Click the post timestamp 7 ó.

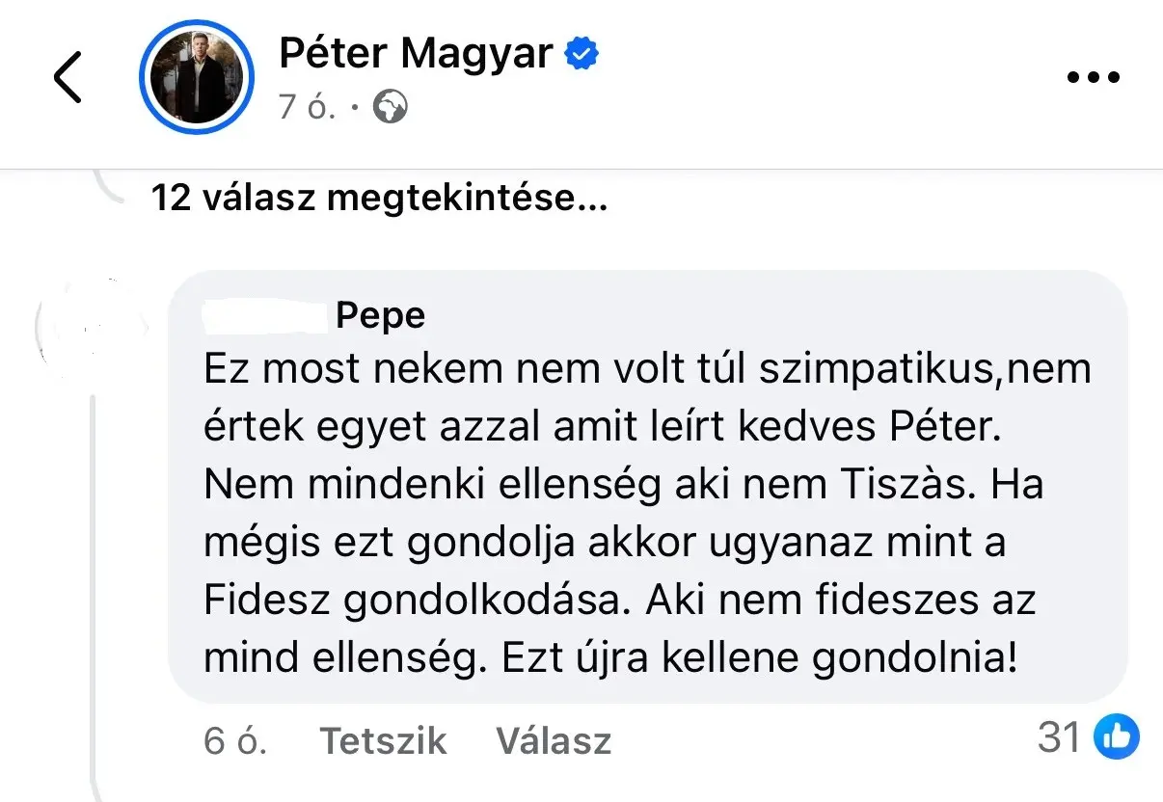pos(307,108)
